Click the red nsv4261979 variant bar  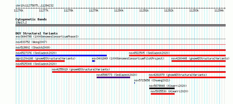point(187,77)
